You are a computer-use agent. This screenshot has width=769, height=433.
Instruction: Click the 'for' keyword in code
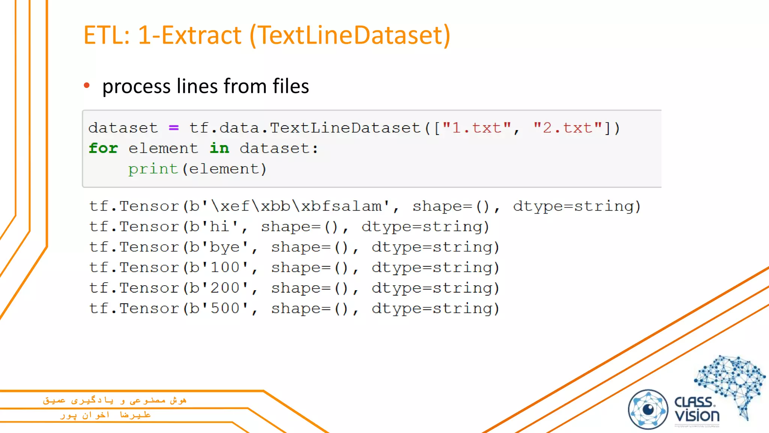pyautogui.click(x=103, y=148)
